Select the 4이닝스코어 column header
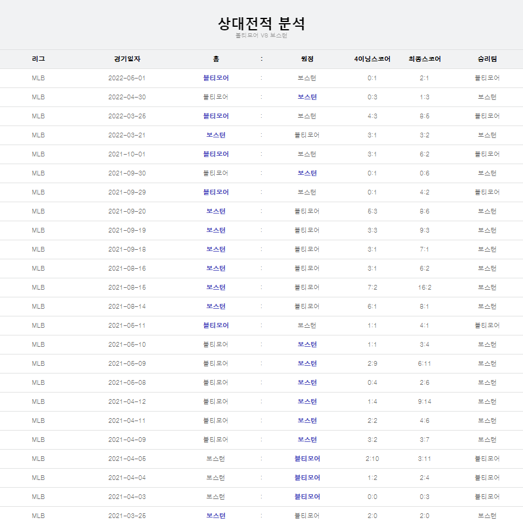This screenshot has width=523, height=524. click(x=372, y=59)
